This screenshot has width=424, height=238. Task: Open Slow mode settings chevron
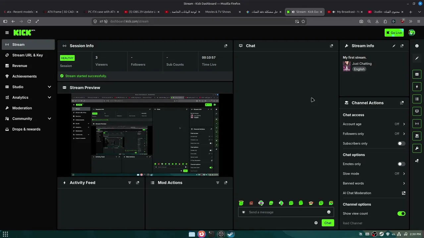(x=404, y=174)
